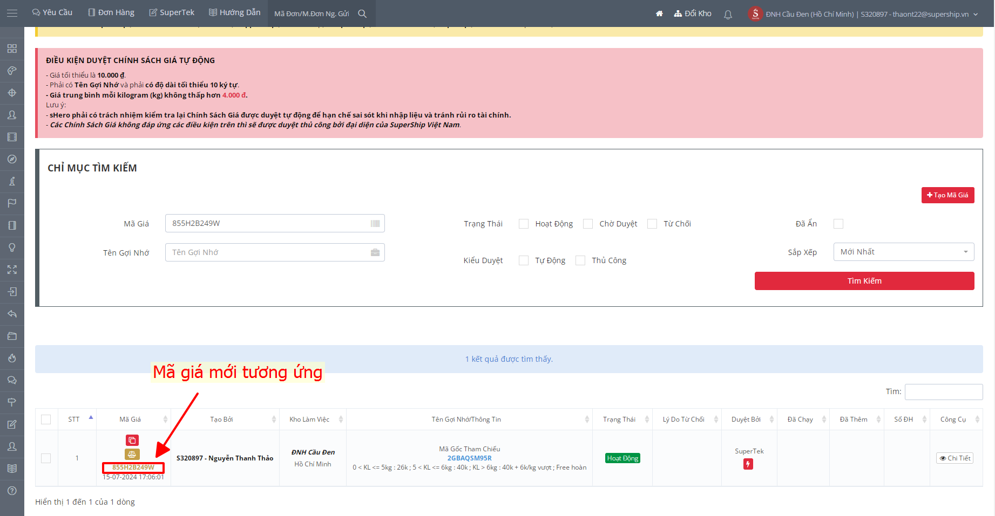Viewport: 995px width, 516px height.
Task: Click the open book icon in sidebar
Action: (x=12, y=469)
